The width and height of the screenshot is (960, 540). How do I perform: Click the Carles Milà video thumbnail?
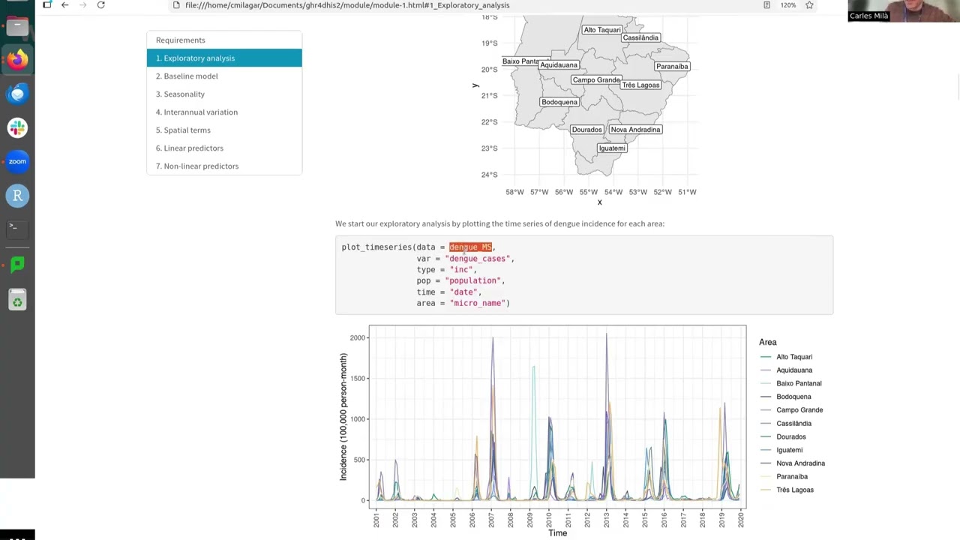(x=904, y=10)
